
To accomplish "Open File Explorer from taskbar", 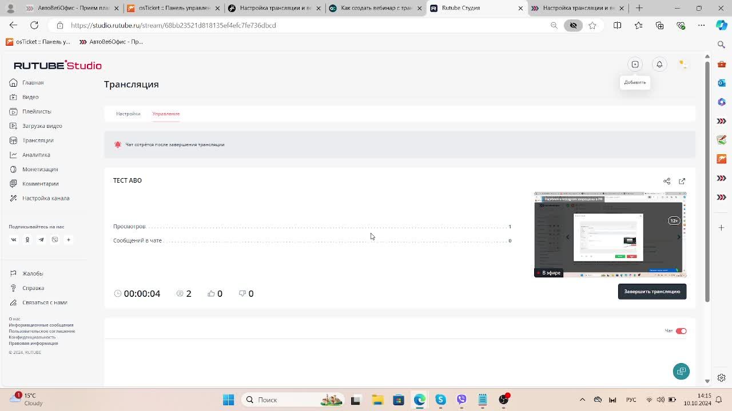I will pyautogui.click(x=377, y=400).
